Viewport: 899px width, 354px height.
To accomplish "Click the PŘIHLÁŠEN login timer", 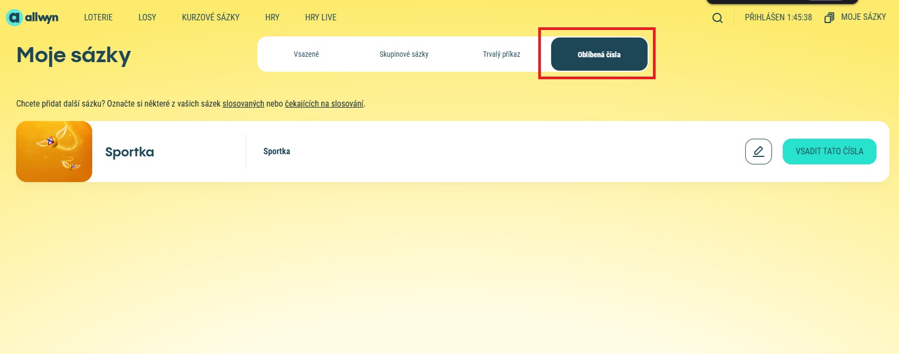I will [778, 18].
